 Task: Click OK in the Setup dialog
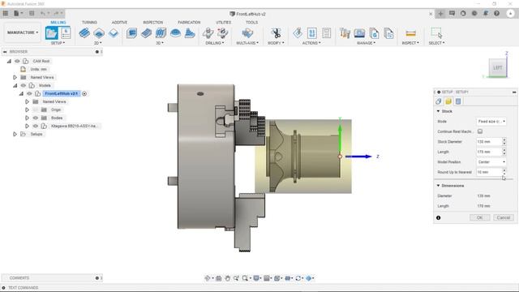tap(479, 217)
